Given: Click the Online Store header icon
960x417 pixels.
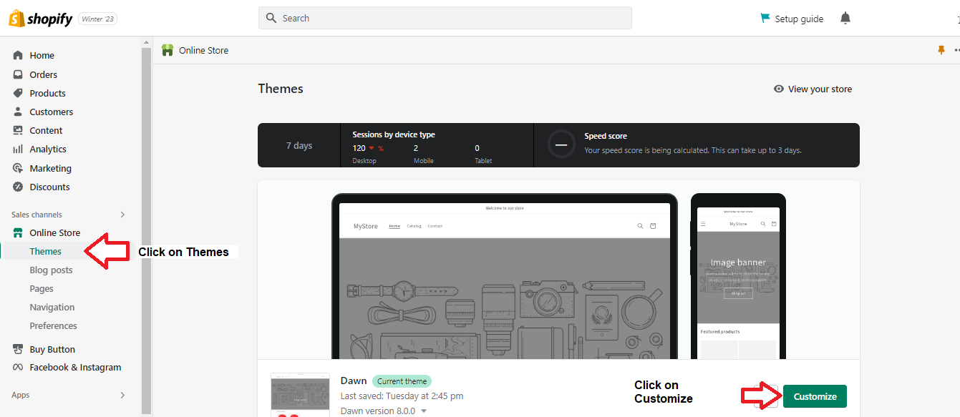Looking at the screenshot, I should tap(168, 50).
